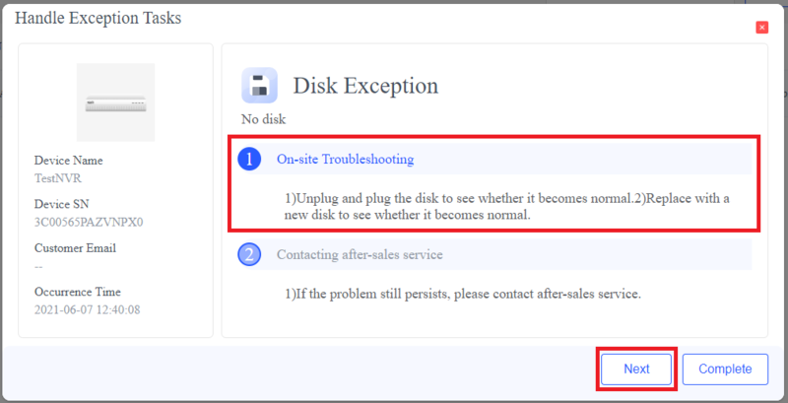
Task: Click the step 2 numbered circle
Action: point(250,255)
